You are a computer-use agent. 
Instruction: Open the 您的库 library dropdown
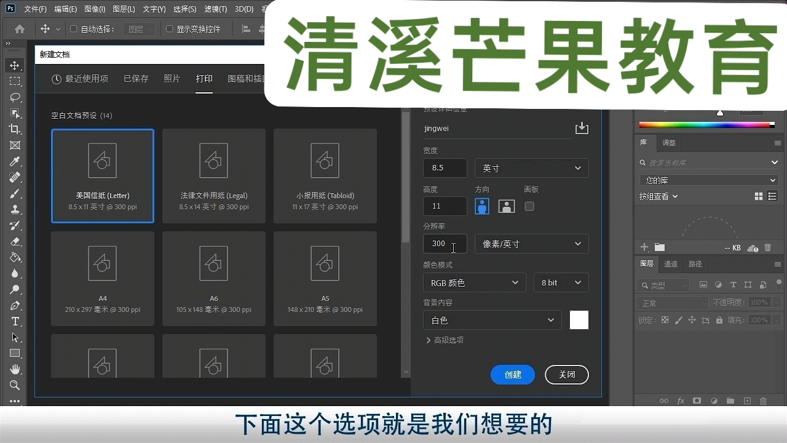coord(709,180)
